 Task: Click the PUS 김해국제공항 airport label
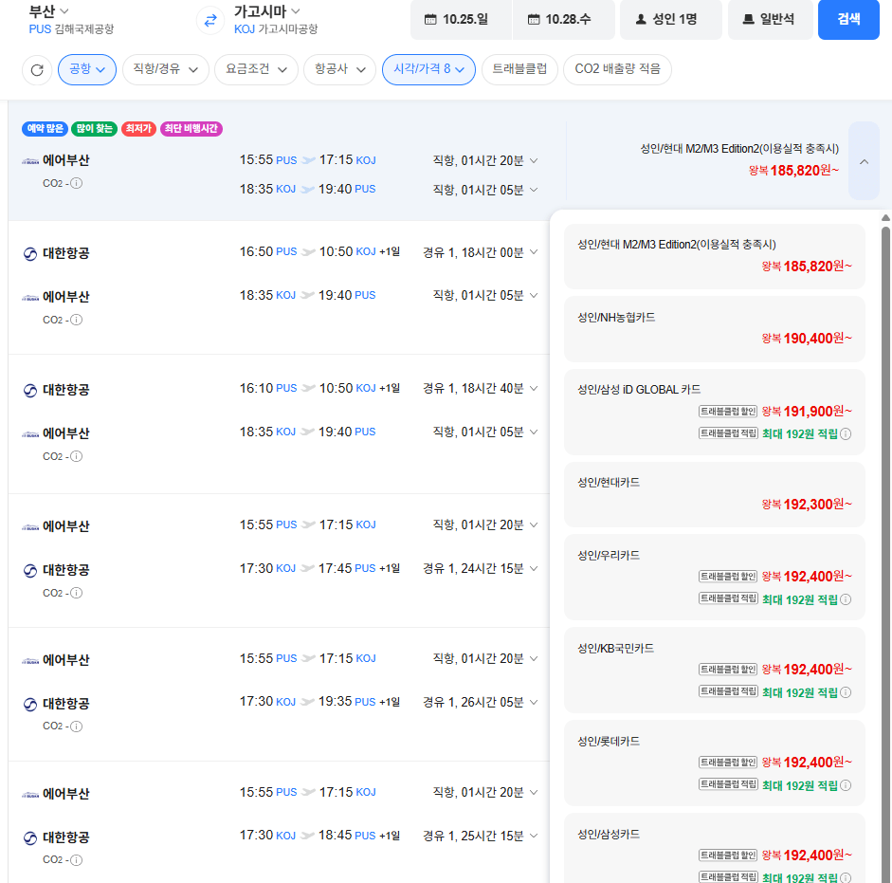[71, 29]
